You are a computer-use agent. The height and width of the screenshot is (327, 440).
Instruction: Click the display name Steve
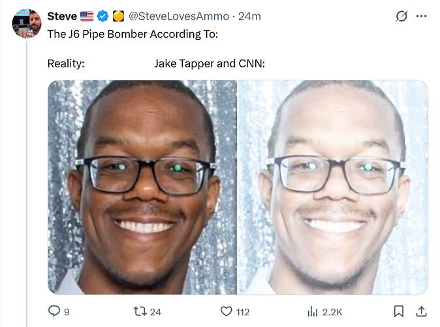[x=62, y=16]
